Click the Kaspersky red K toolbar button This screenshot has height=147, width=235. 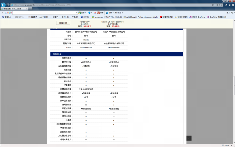coord(166,17)
